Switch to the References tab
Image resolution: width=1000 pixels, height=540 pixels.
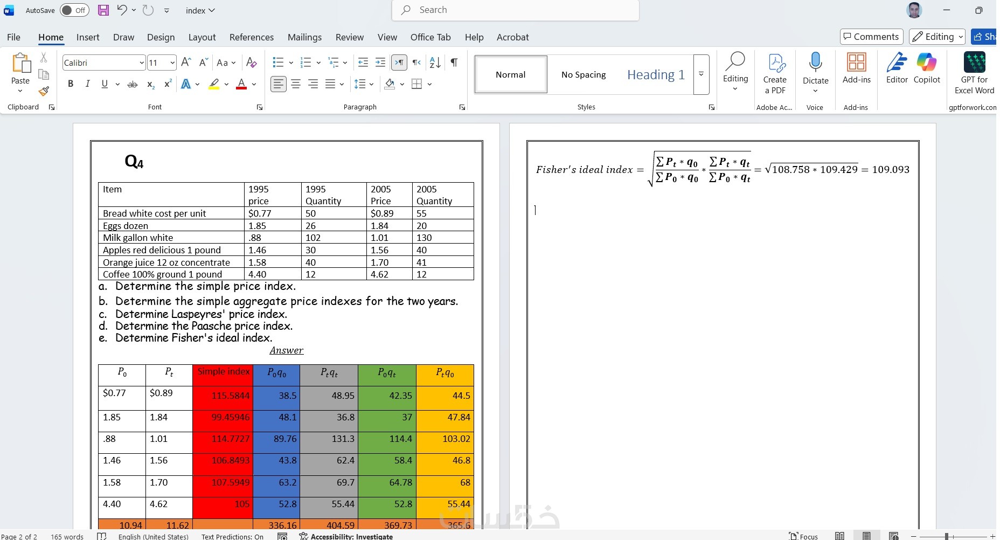tap(252, 37)
